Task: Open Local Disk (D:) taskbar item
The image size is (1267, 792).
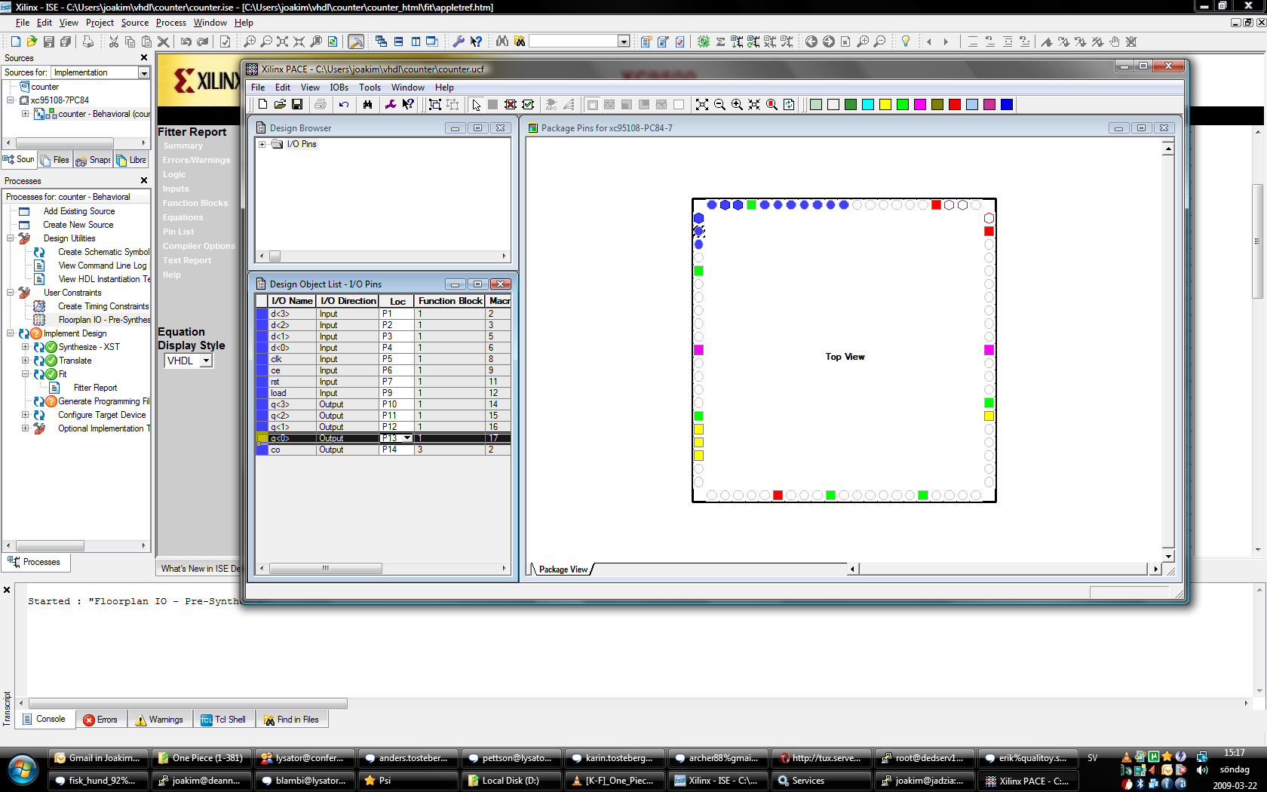Action: coord(511,781)
